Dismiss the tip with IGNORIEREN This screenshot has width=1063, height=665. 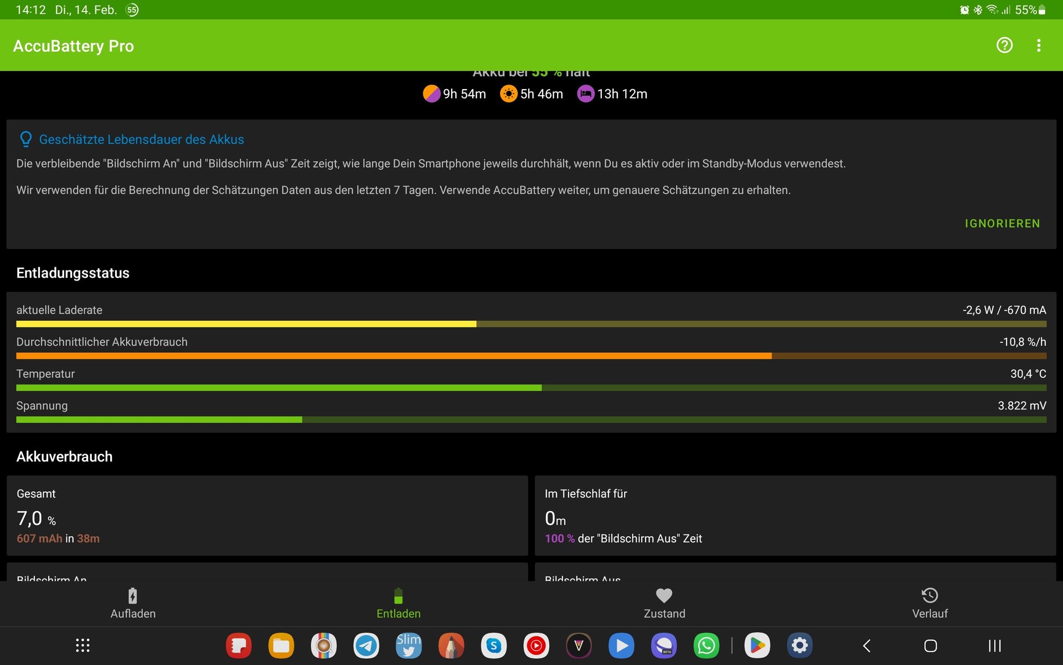1002,224
